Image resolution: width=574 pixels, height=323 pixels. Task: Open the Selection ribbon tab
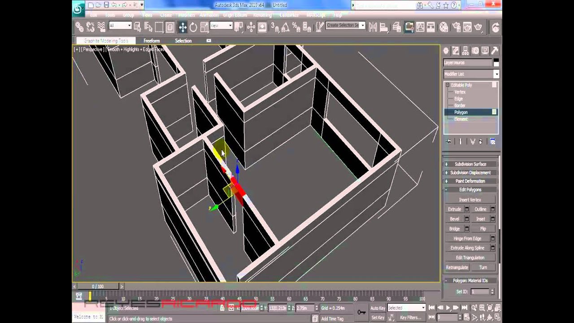click(183, 41)
